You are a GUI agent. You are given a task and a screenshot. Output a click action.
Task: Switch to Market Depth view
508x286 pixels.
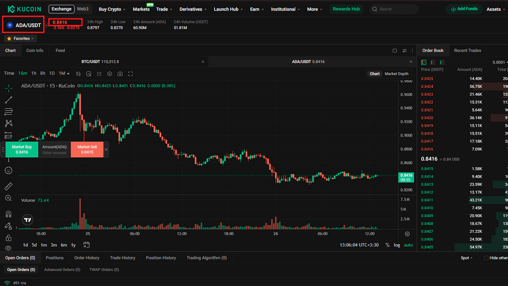tap(397, 74)
